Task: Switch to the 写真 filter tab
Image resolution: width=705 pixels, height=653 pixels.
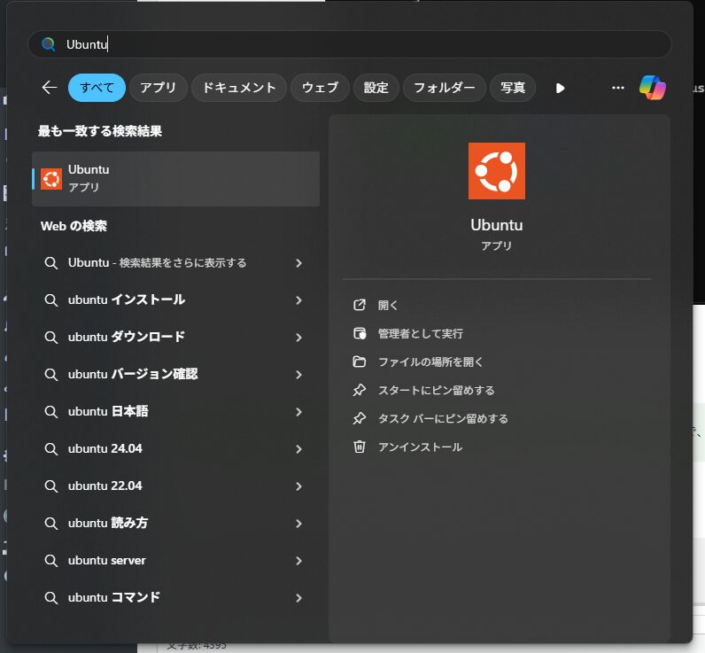Action: click(513, 87)
